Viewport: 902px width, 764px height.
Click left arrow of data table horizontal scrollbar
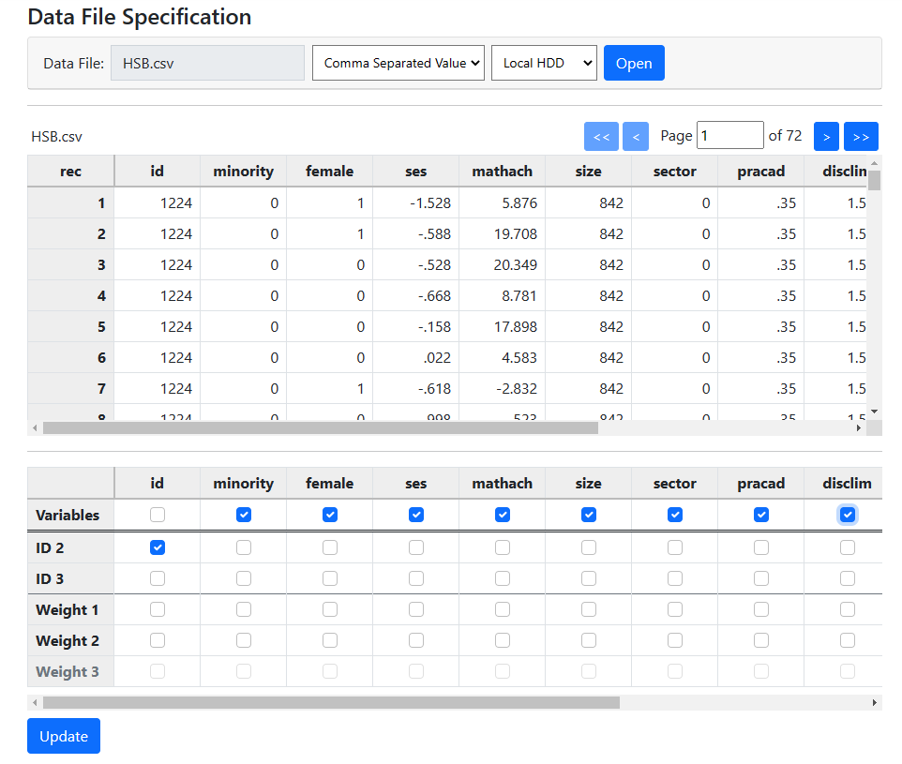coord(36,428)
